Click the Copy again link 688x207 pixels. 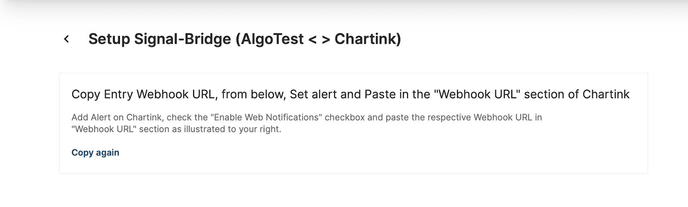coord(95,153)
